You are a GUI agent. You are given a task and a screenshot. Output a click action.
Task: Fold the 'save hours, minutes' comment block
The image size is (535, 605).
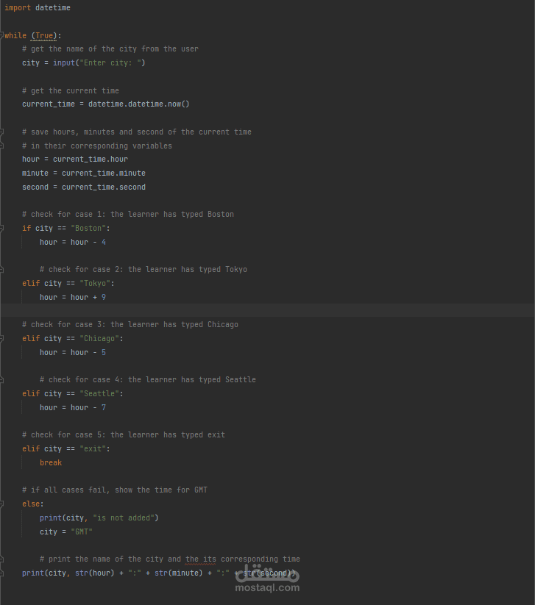click(2, 132)
